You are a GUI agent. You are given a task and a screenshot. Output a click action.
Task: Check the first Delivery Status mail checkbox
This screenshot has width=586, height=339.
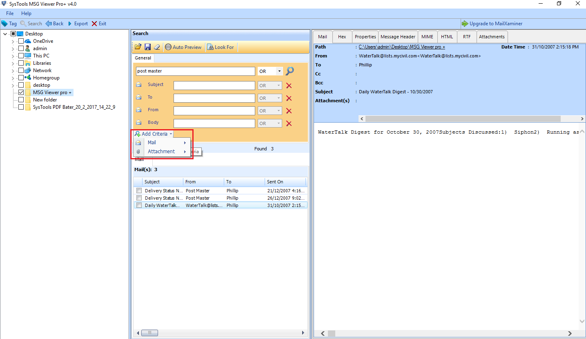[x=139, y=191]
